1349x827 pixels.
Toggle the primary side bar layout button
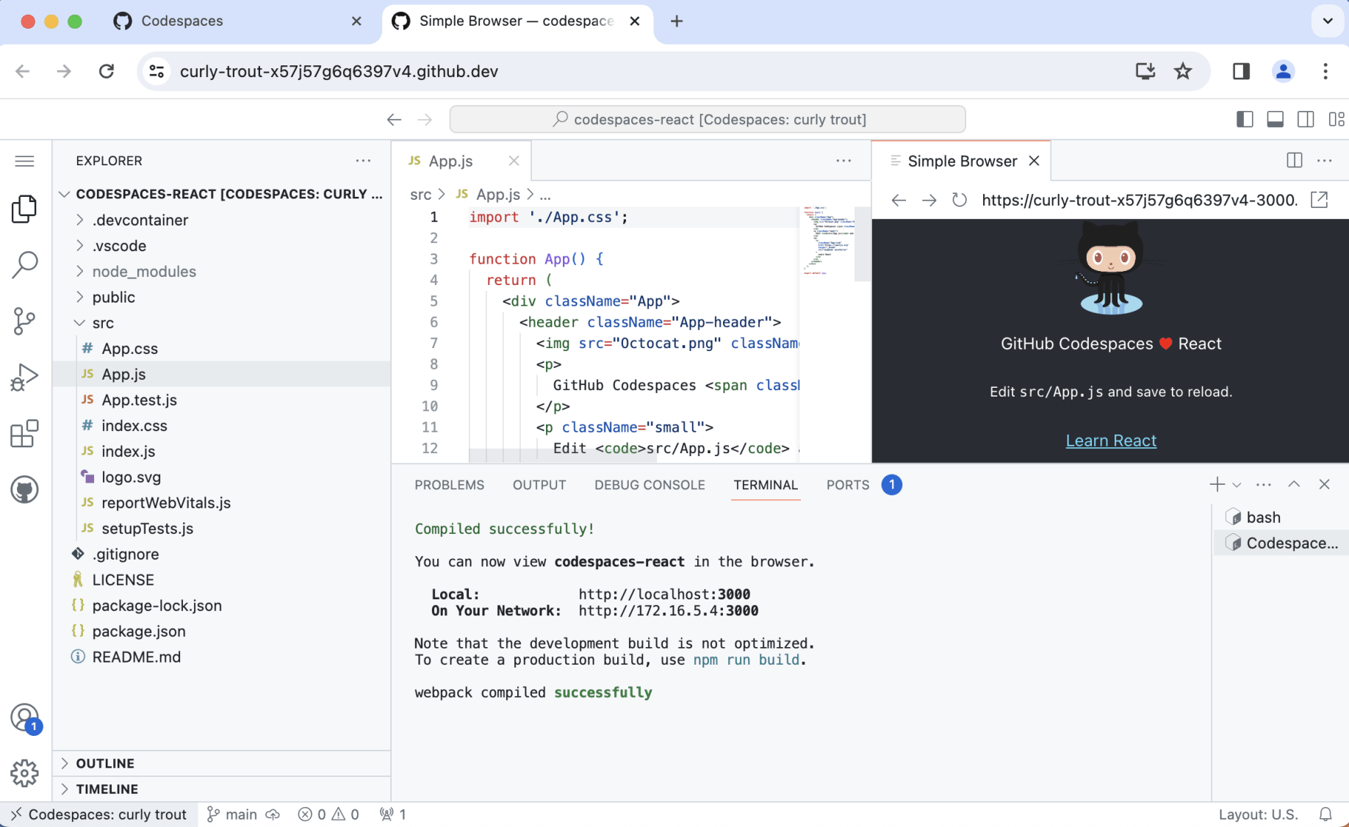[1245, 119]
